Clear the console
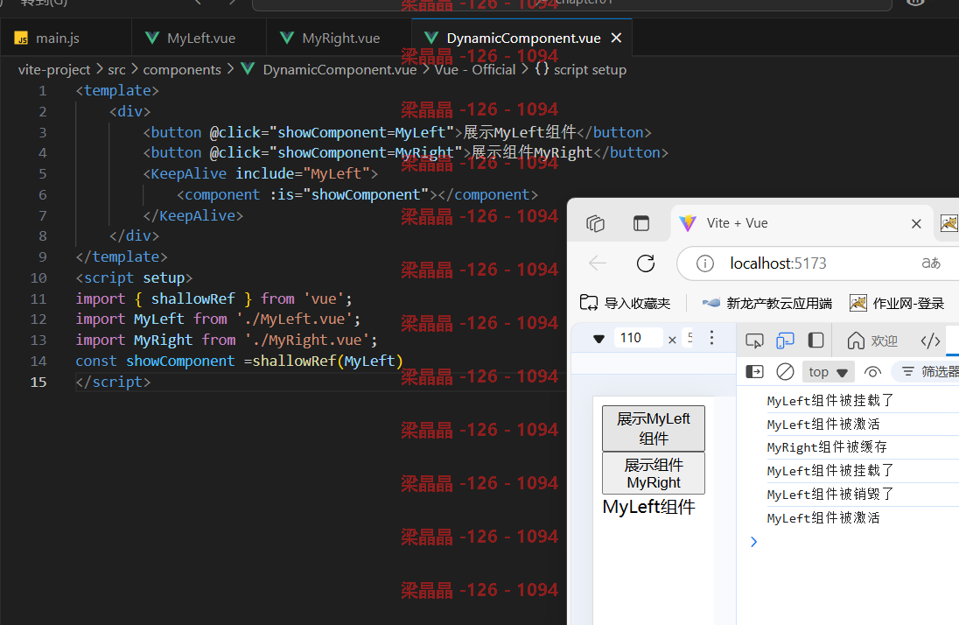959x625 pixels. [x=785, y=371]
